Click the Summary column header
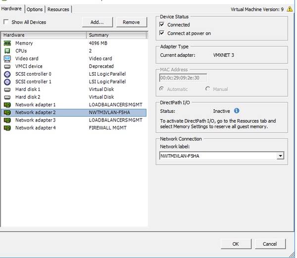The height and width of the screenshot is (258, 297). click(116, 35)
